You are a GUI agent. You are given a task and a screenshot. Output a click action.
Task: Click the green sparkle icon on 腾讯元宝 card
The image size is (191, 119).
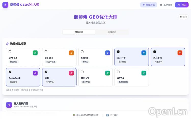click(107, 73)
